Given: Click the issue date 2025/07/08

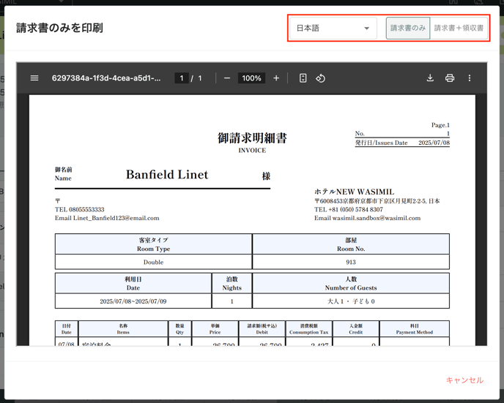Looking at the screenshot, I should [434, 143].
